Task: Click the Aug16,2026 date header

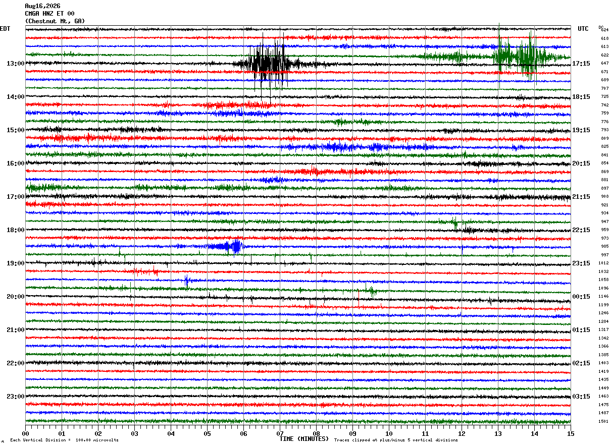Action: point(42,6)
